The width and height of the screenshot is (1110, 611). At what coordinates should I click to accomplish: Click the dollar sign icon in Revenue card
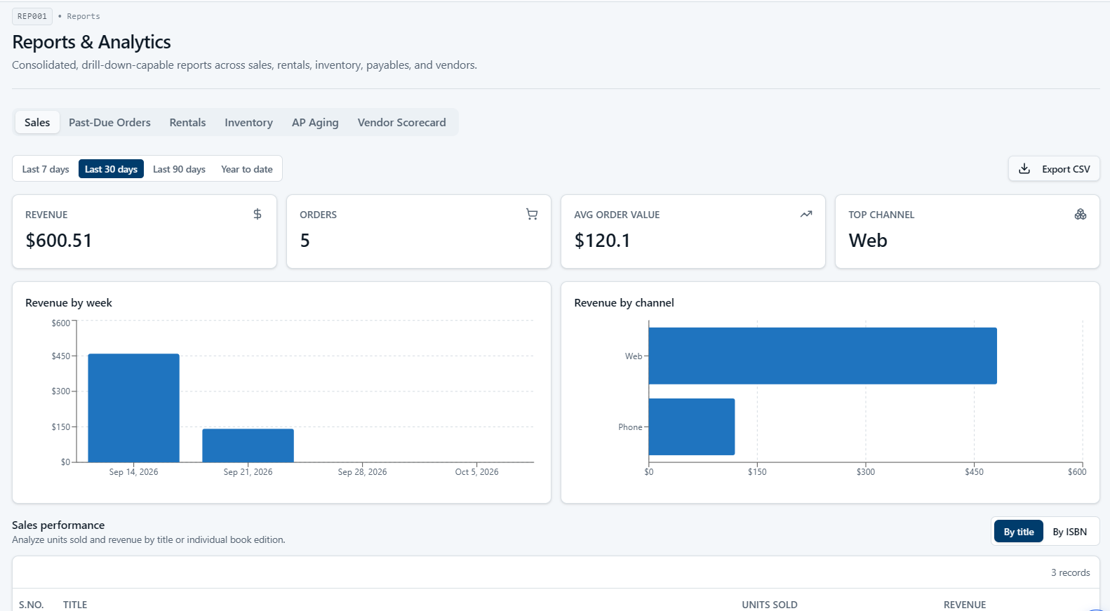point(258,214)
